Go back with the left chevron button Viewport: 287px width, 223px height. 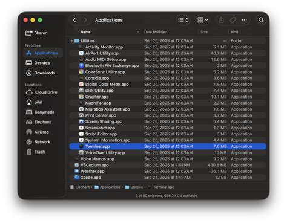74,20
